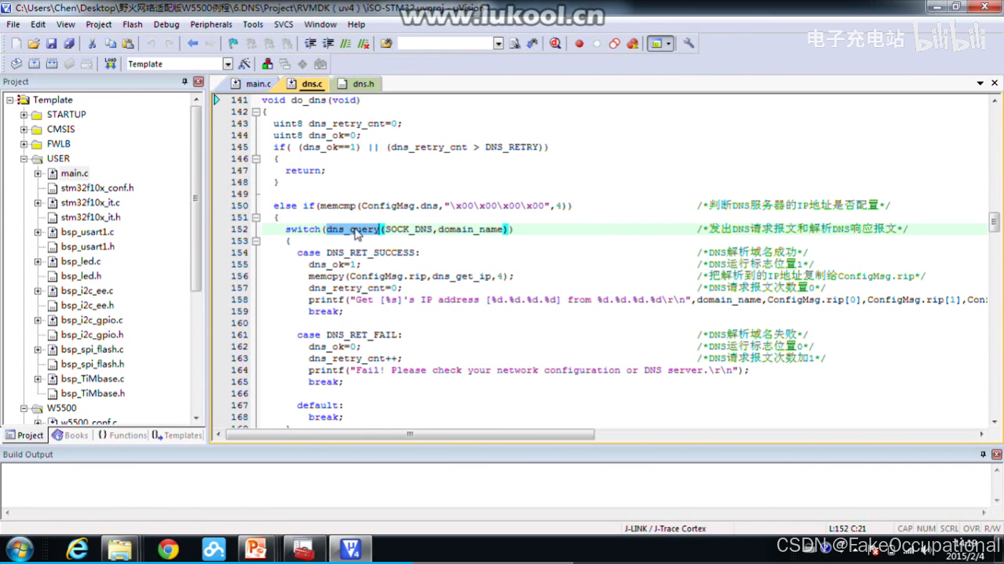This screenshot has height=564, width=1004.
Task: Open the File menu
Action: pyautogui.click(x=13, y=24)
